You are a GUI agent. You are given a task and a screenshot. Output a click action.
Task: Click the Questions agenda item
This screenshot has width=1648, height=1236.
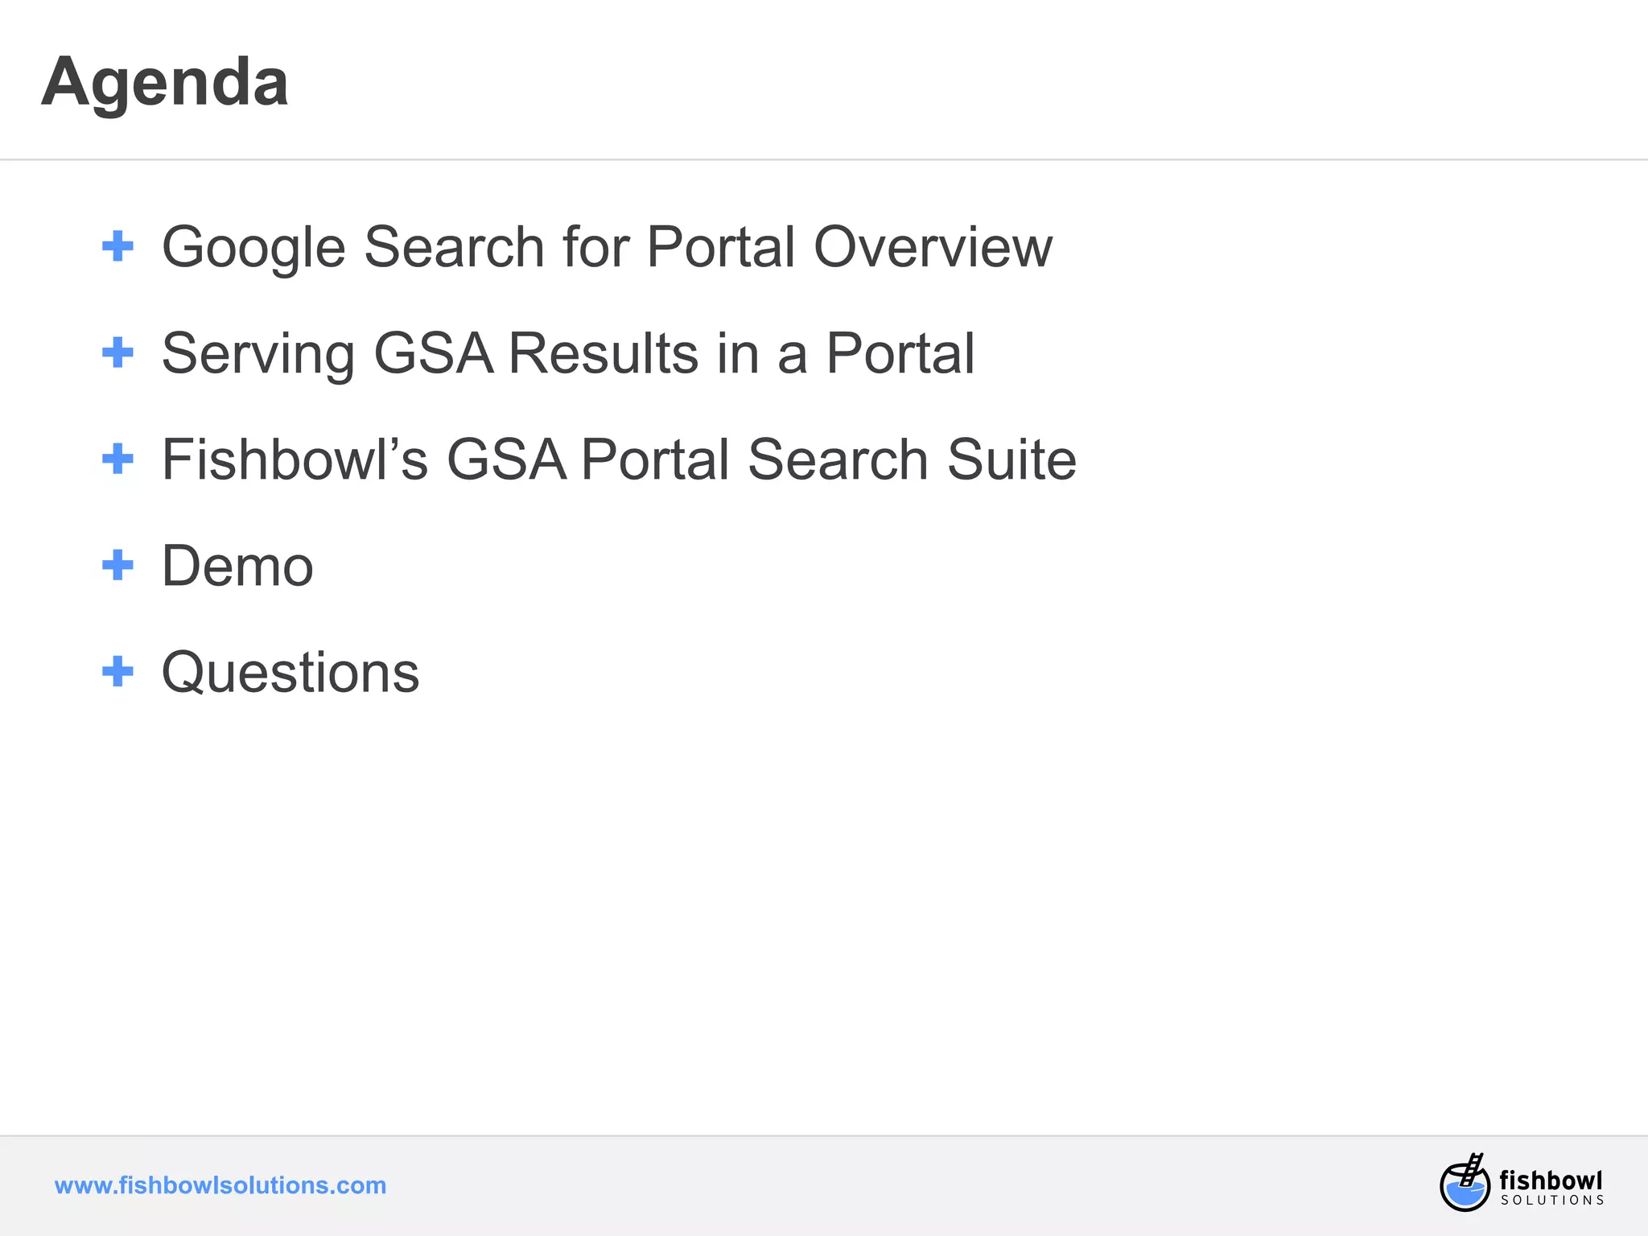pos(290,672)
